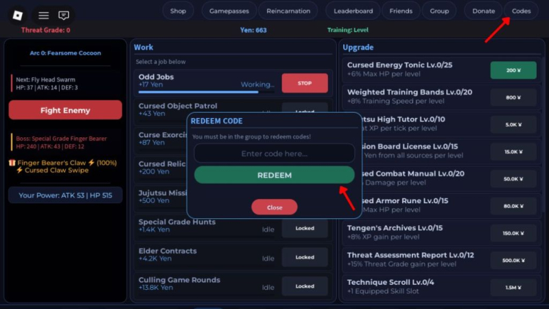The height and width of the screenshot is (309, 549).
Task: Click the red Fight Enemy button
Action: pos(65,111)
